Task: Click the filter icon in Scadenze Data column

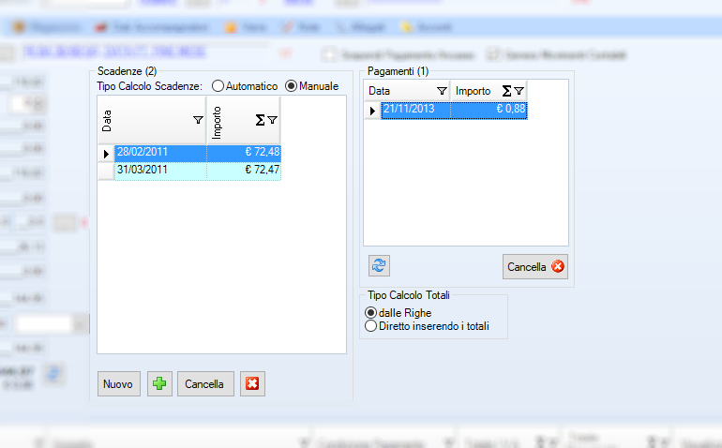Action: (198, 120)
